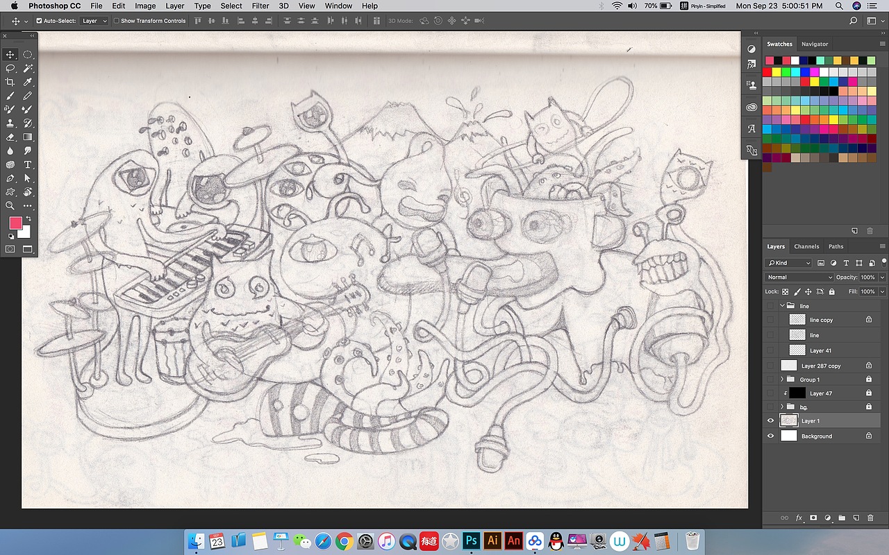Open the Edit Toolbar ellipsis menu
The width and height of the screenshot is (889, 555).
coord(28,205)
